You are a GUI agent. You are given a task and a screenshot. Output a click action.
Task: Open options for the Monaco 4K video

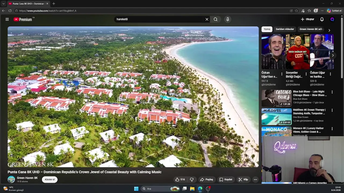(332, 129)
